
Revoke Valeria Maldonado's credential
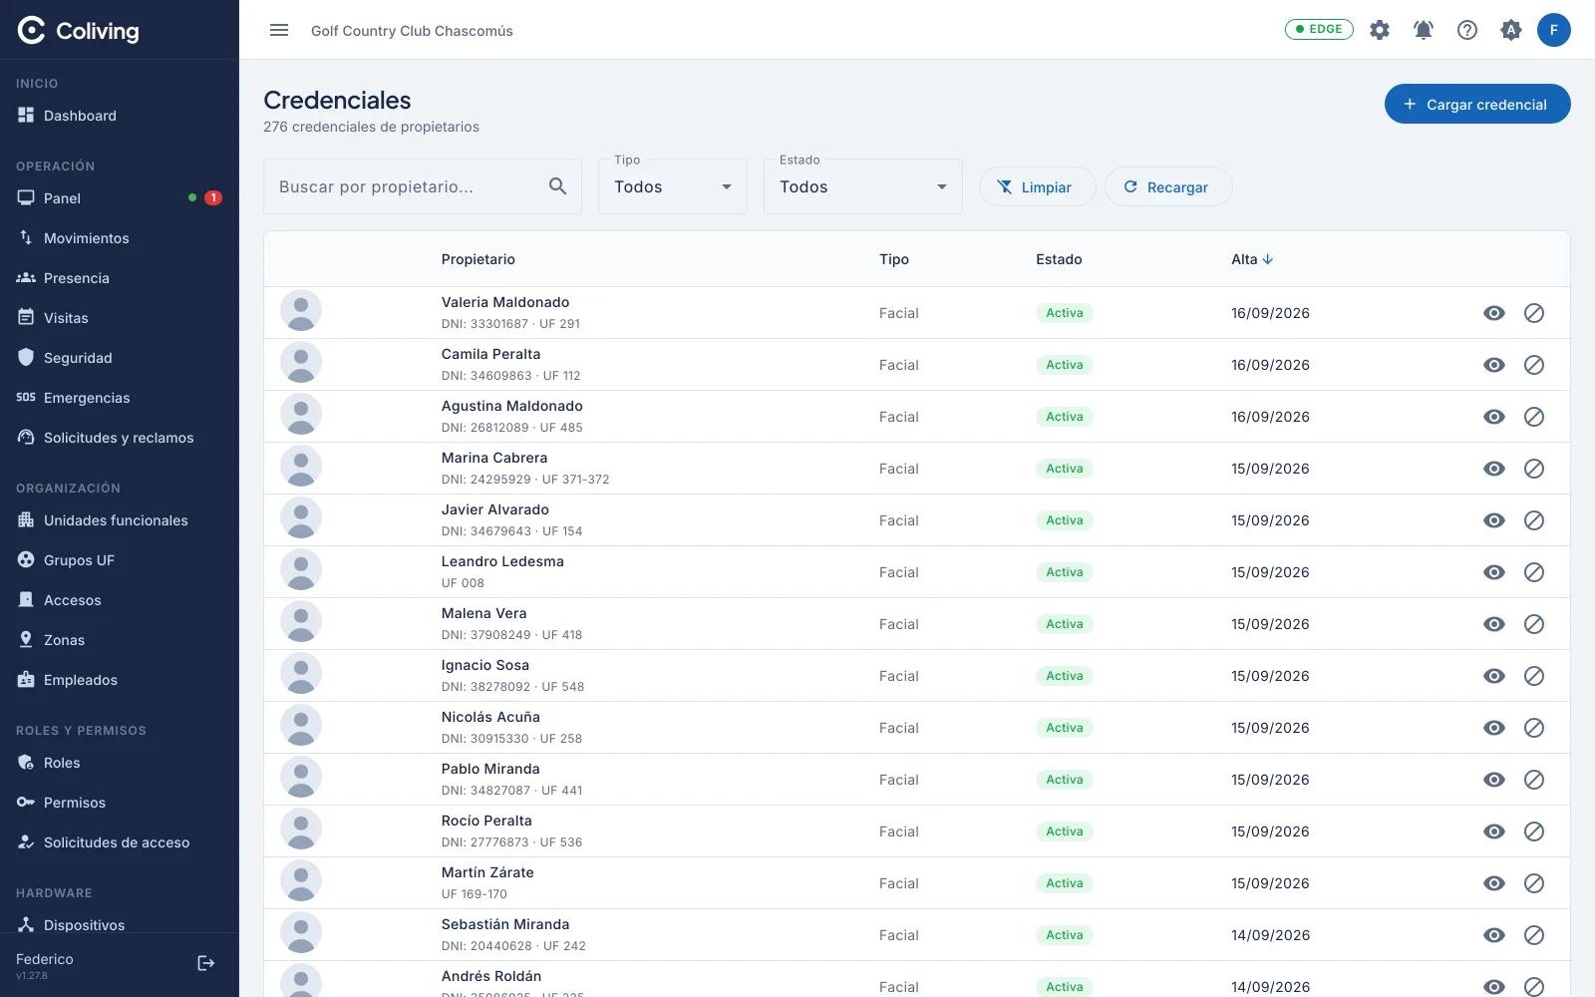point(1534,313)
